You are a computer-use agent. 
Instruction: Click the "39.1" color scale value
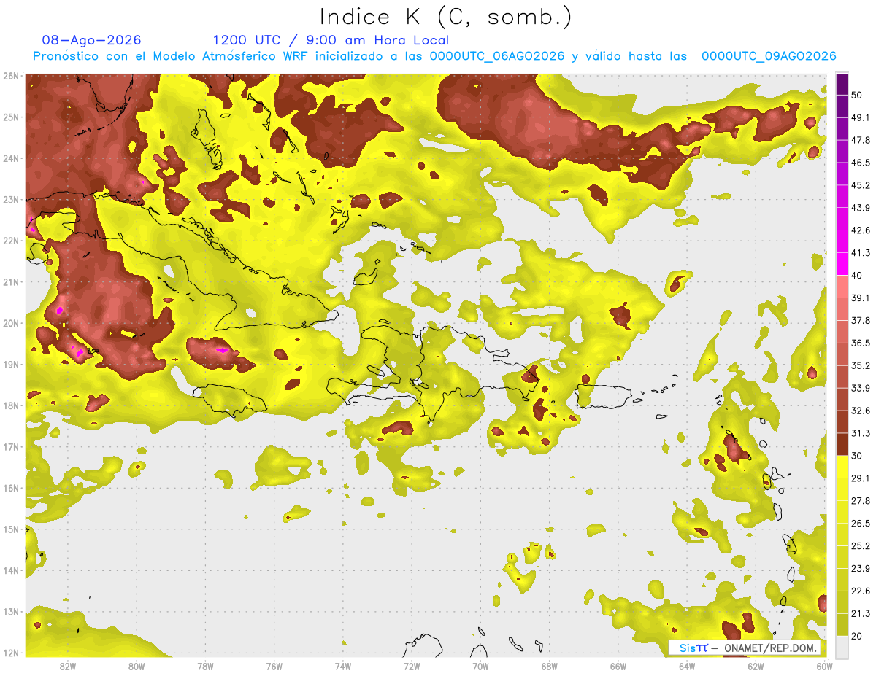860,298
